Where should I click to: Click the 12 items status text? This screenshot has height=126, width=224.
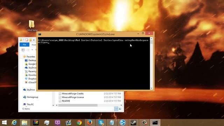[x=26, y=109]
